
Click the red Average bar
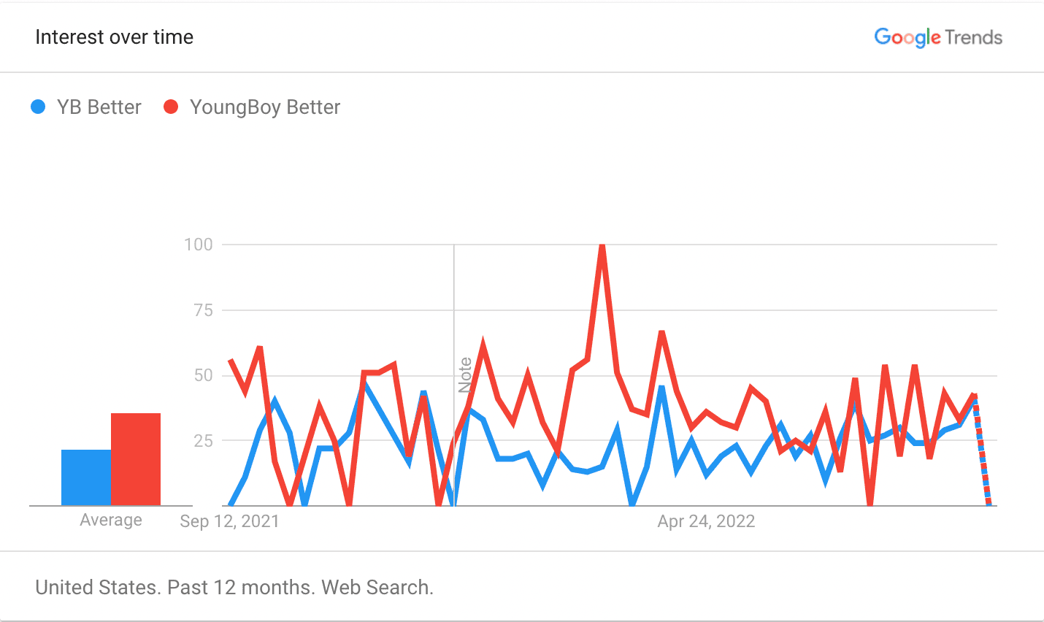point(136,459)
